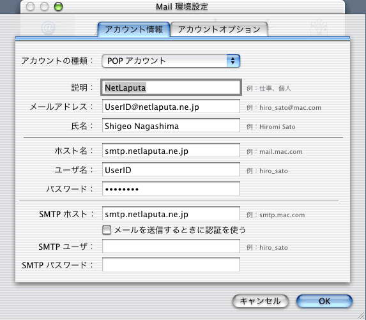Click the faded @ accounts toolbar icon

pos(49,27)
